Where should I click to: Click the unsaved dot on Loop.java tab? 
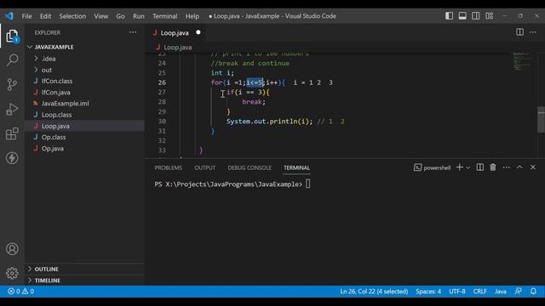[198, 32]
